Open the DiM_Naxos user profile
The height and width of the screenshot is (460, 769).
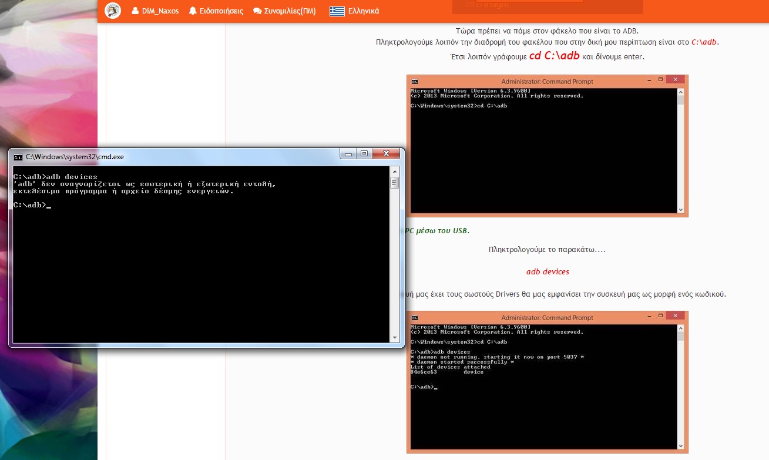point(155,11)
